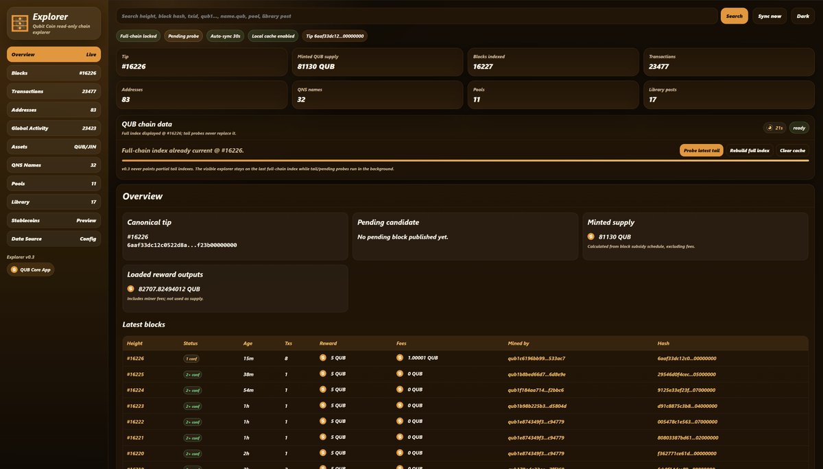Open QNS Names in the sidebar
Screen dimensions: 823x469
click(53, 165)
